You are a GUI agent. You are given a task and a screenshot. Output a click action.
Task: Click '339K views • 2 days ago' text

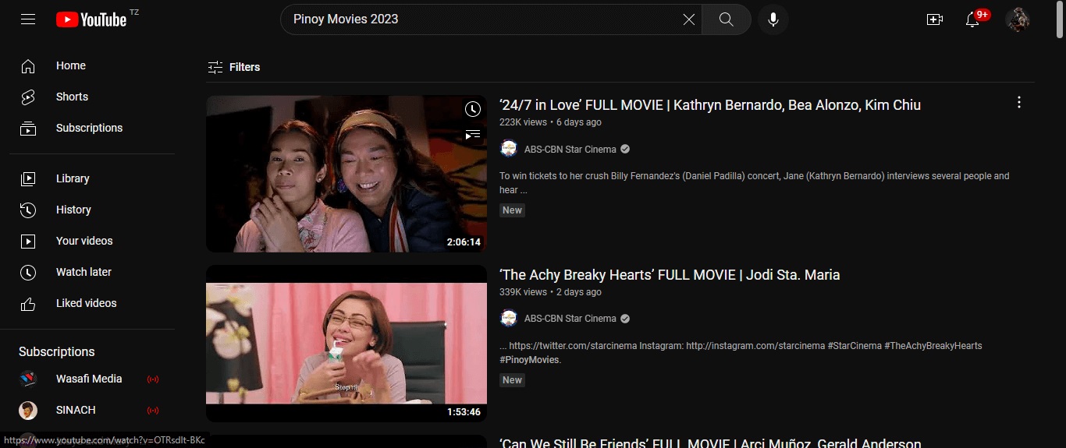tap(550, 292)
